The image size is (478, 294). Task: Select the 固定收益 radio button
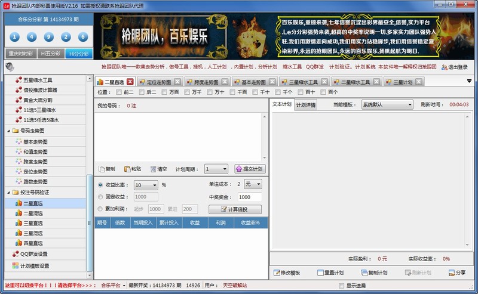[100, 197]
